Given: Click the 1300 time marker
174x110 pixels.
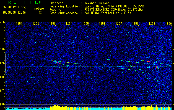Looking at the screenshot, I should (168, 23).
